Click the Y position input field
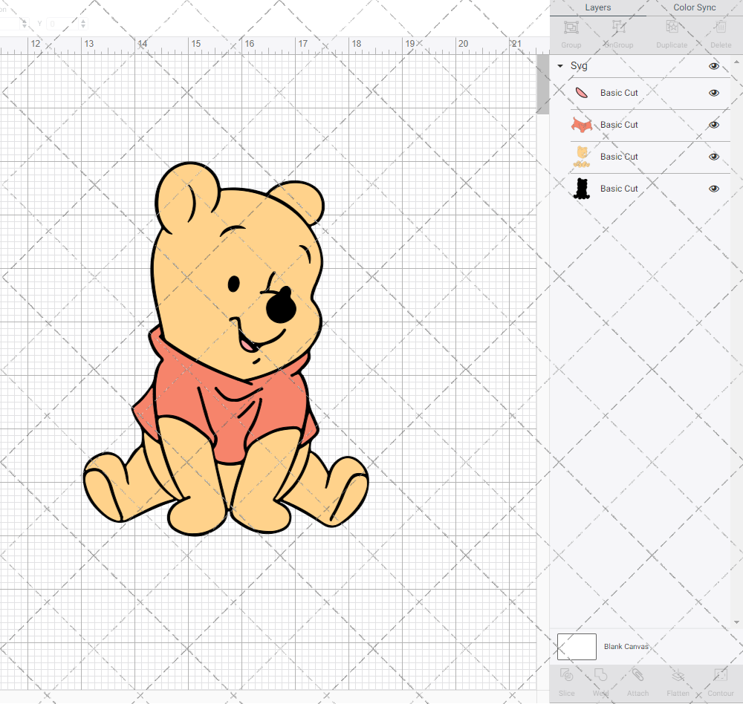Screen dimensions: 743x704 pos(62,24)
